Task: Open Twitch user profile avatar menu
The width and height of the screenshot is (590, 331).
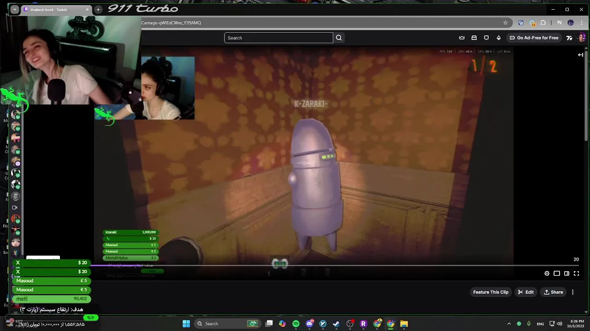Action: (582, 38)
